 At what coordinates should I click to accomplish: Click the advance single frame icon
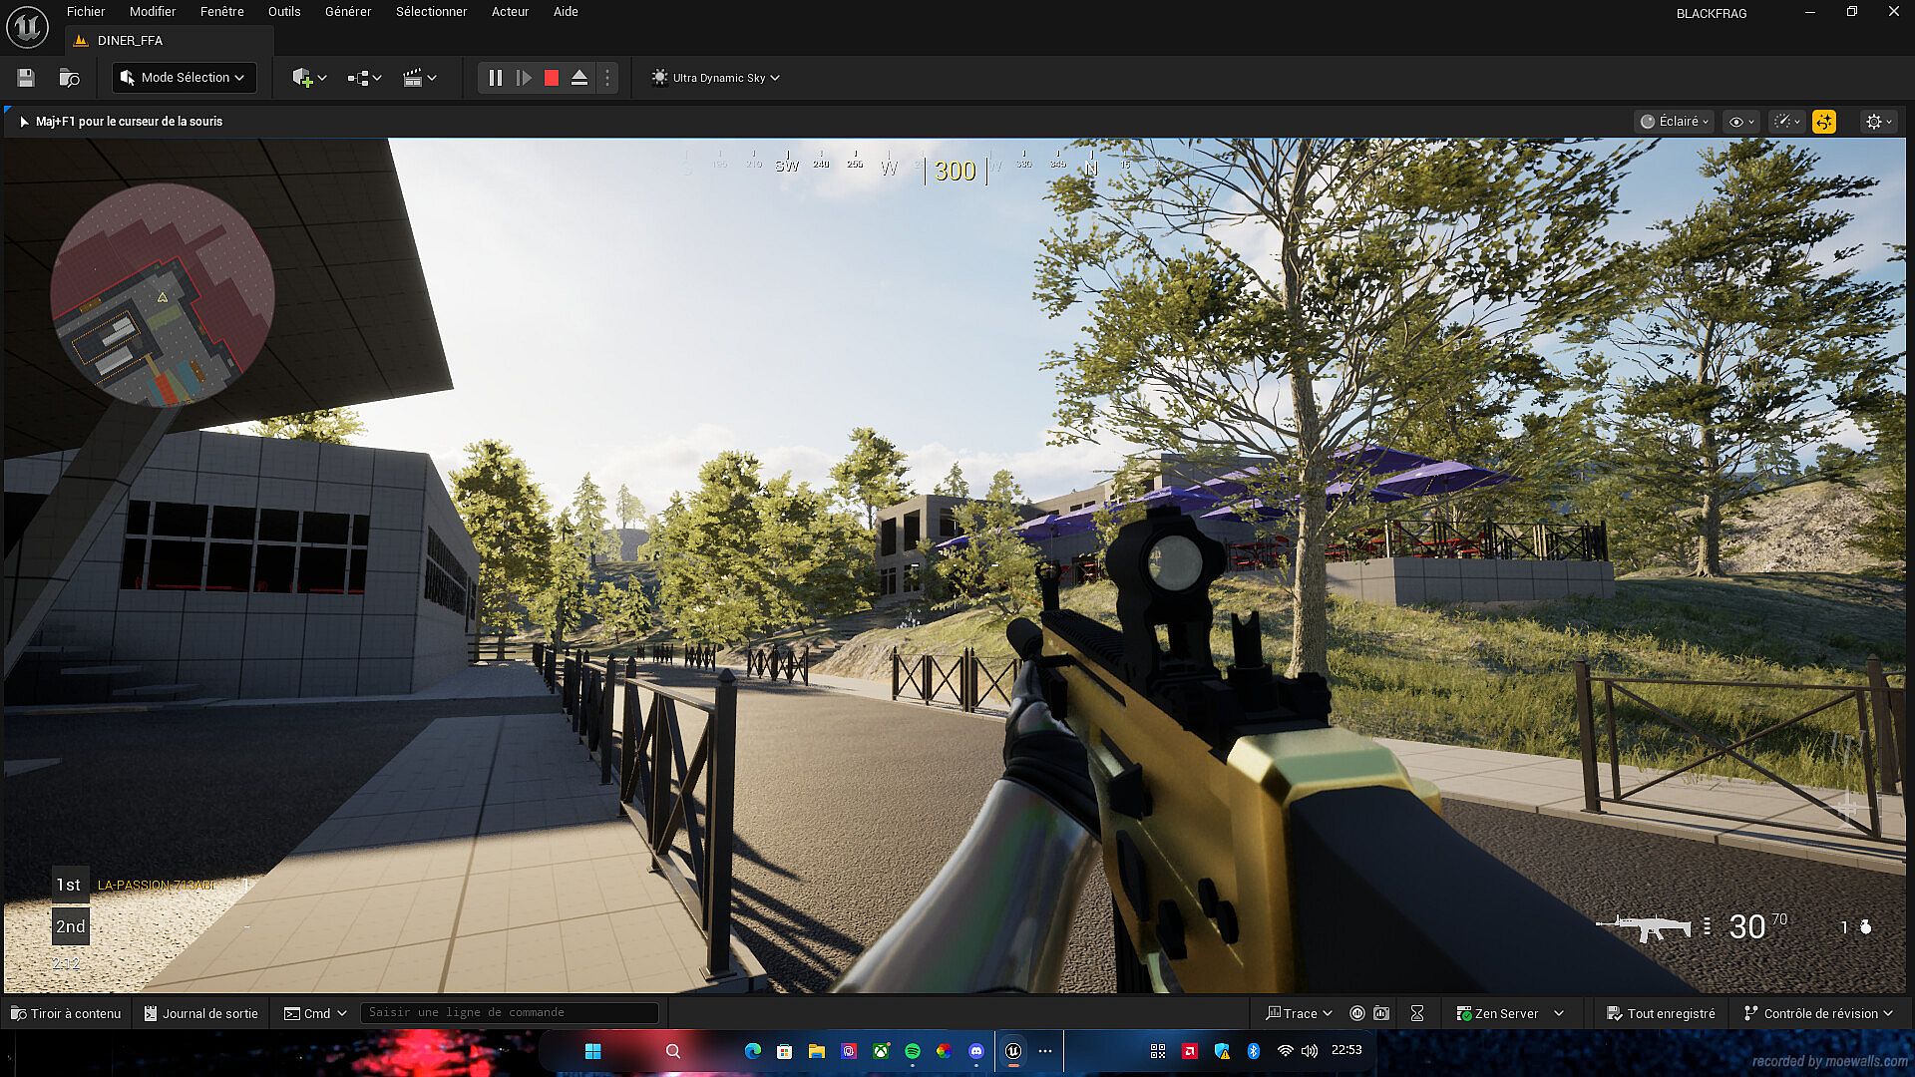(x=524, y=78)
